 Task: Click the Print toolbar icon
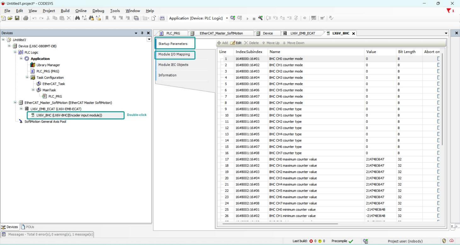(x=25, y=18)
